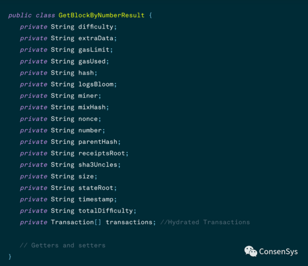Click the WeChat logo icon

pos(250,251)
